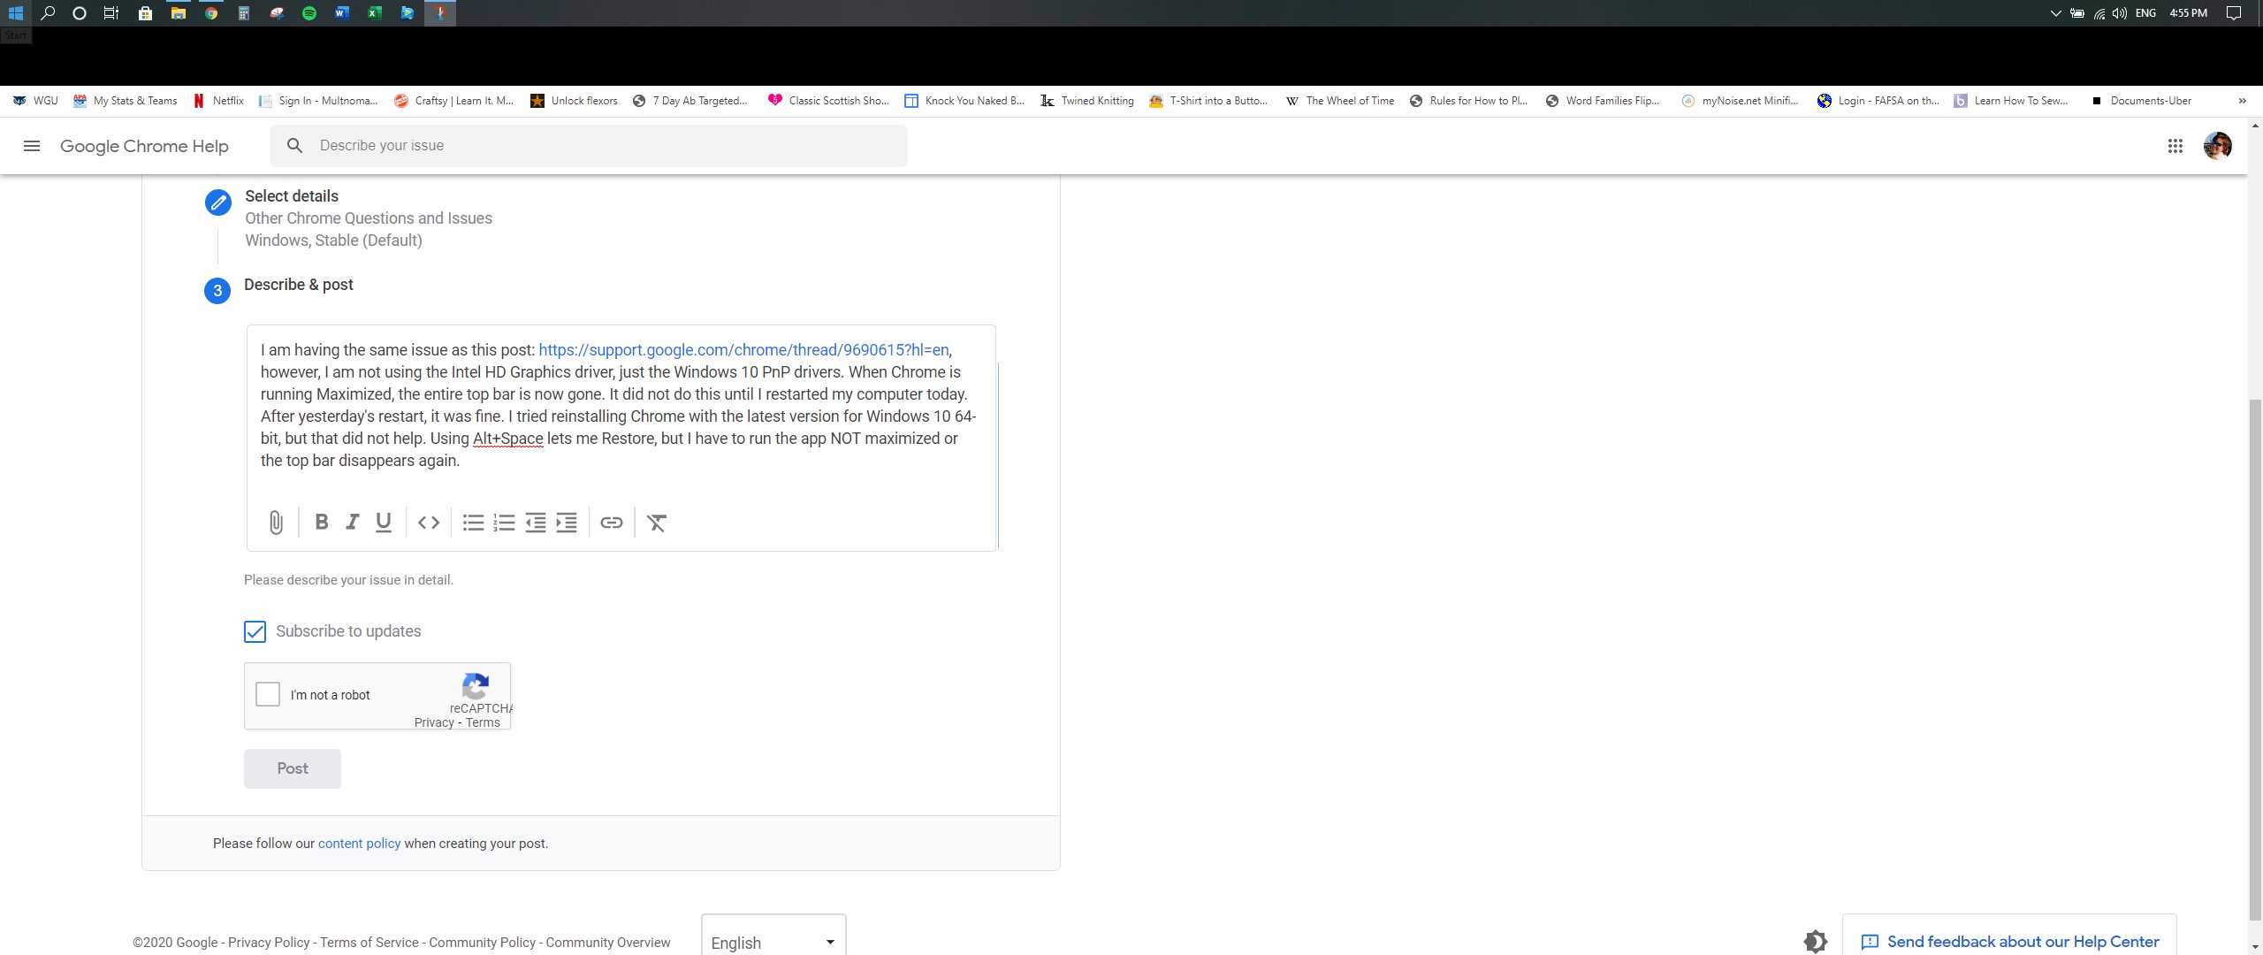
Task: Check the I'm not a robot box
Action: tap(268, 694)
